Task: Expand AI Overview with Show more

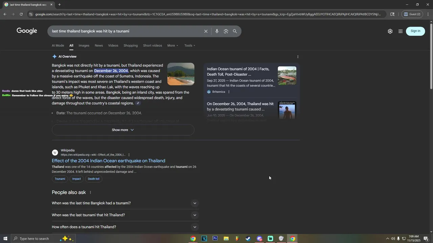Action: (123, 130)
